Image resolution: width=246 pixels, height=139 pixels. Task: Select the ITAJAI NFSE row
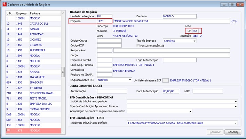tap(33, 77)
